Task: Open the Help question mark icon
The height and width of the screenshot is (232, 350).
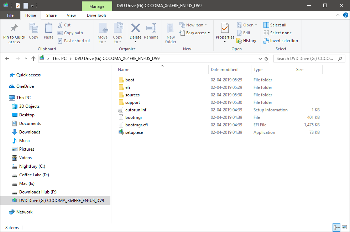Action: 345,15
